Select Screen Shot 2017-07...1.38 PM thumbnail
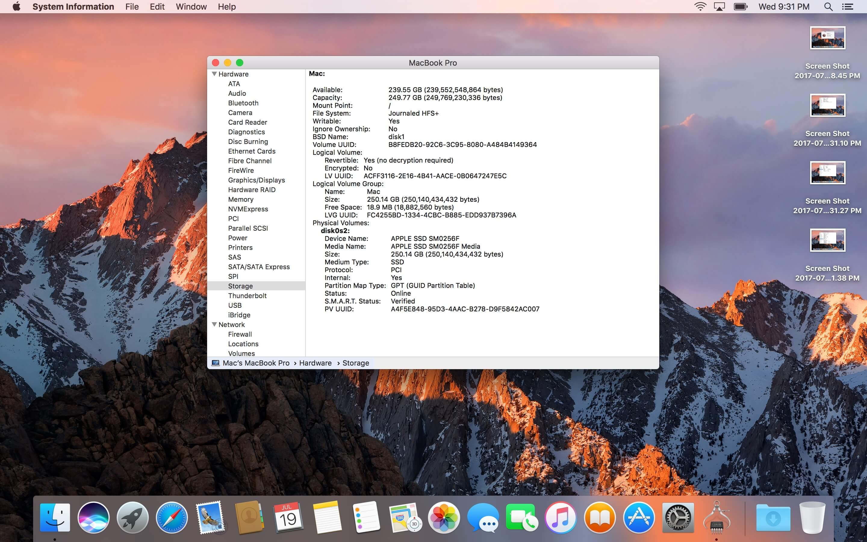Image resolution: width=867 pixels, height=542 pixels. [827, 240]
